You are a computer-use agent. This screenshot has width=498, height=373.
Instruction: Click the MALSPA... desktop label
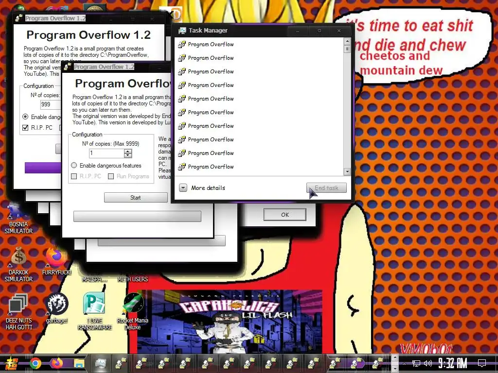pyautogui.click(x=94, y=279)
